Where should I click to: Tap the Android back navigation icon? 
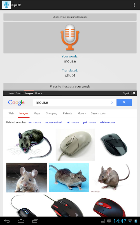point(7,221)
